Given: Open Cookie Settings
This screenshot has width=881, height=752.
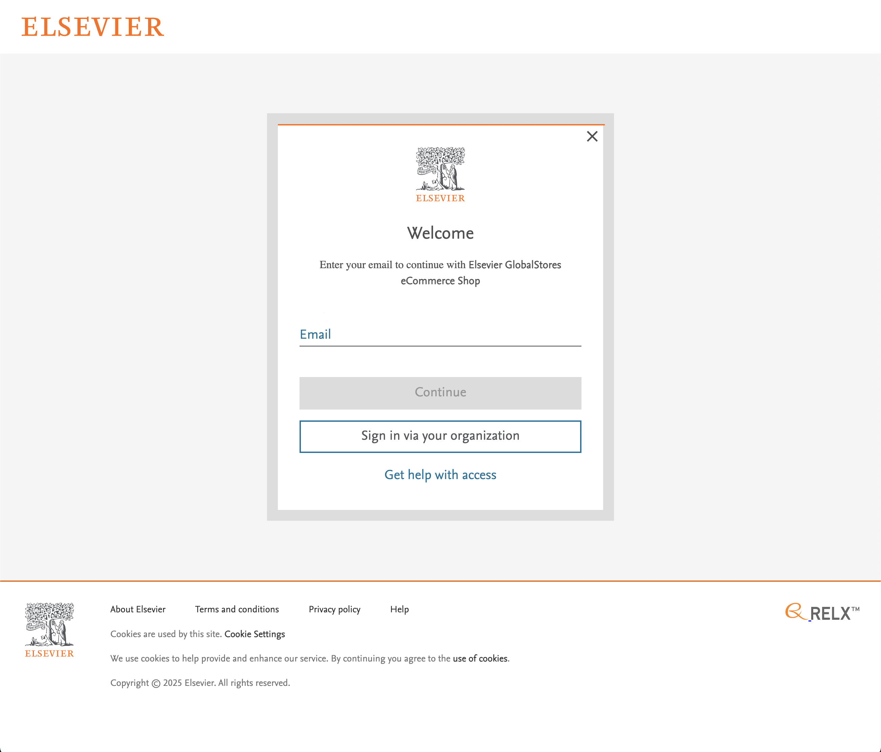Looking at the screenshot, I should [255, 634].
